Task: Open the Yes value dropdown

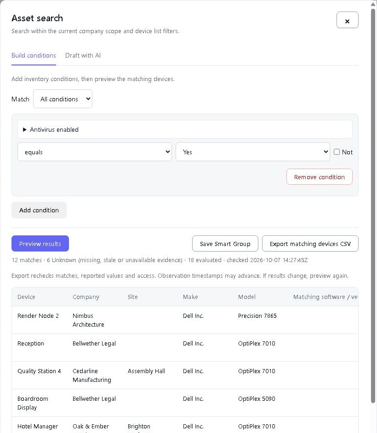Action: (253, 152)
